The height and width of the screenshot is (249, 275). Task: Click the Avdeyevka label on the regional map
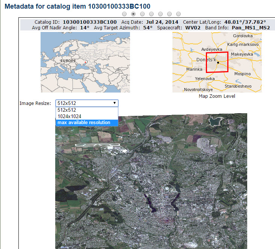(x=212, y=49)
